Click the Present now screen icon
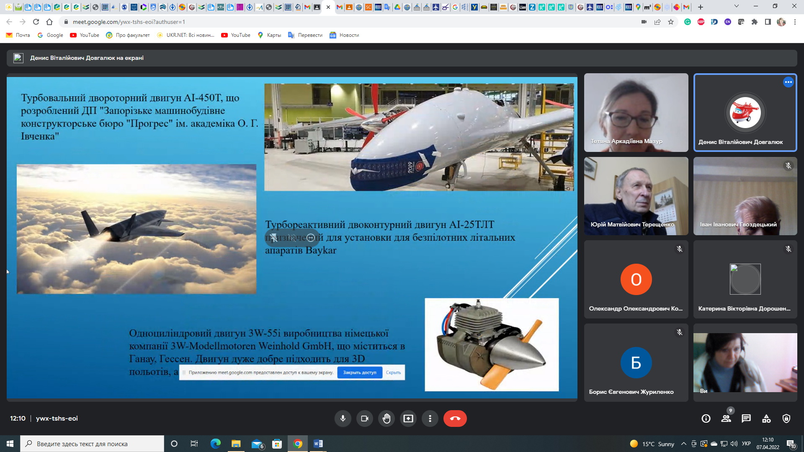The width and height of the screenshot is (804, 452). tap(408, 419)
